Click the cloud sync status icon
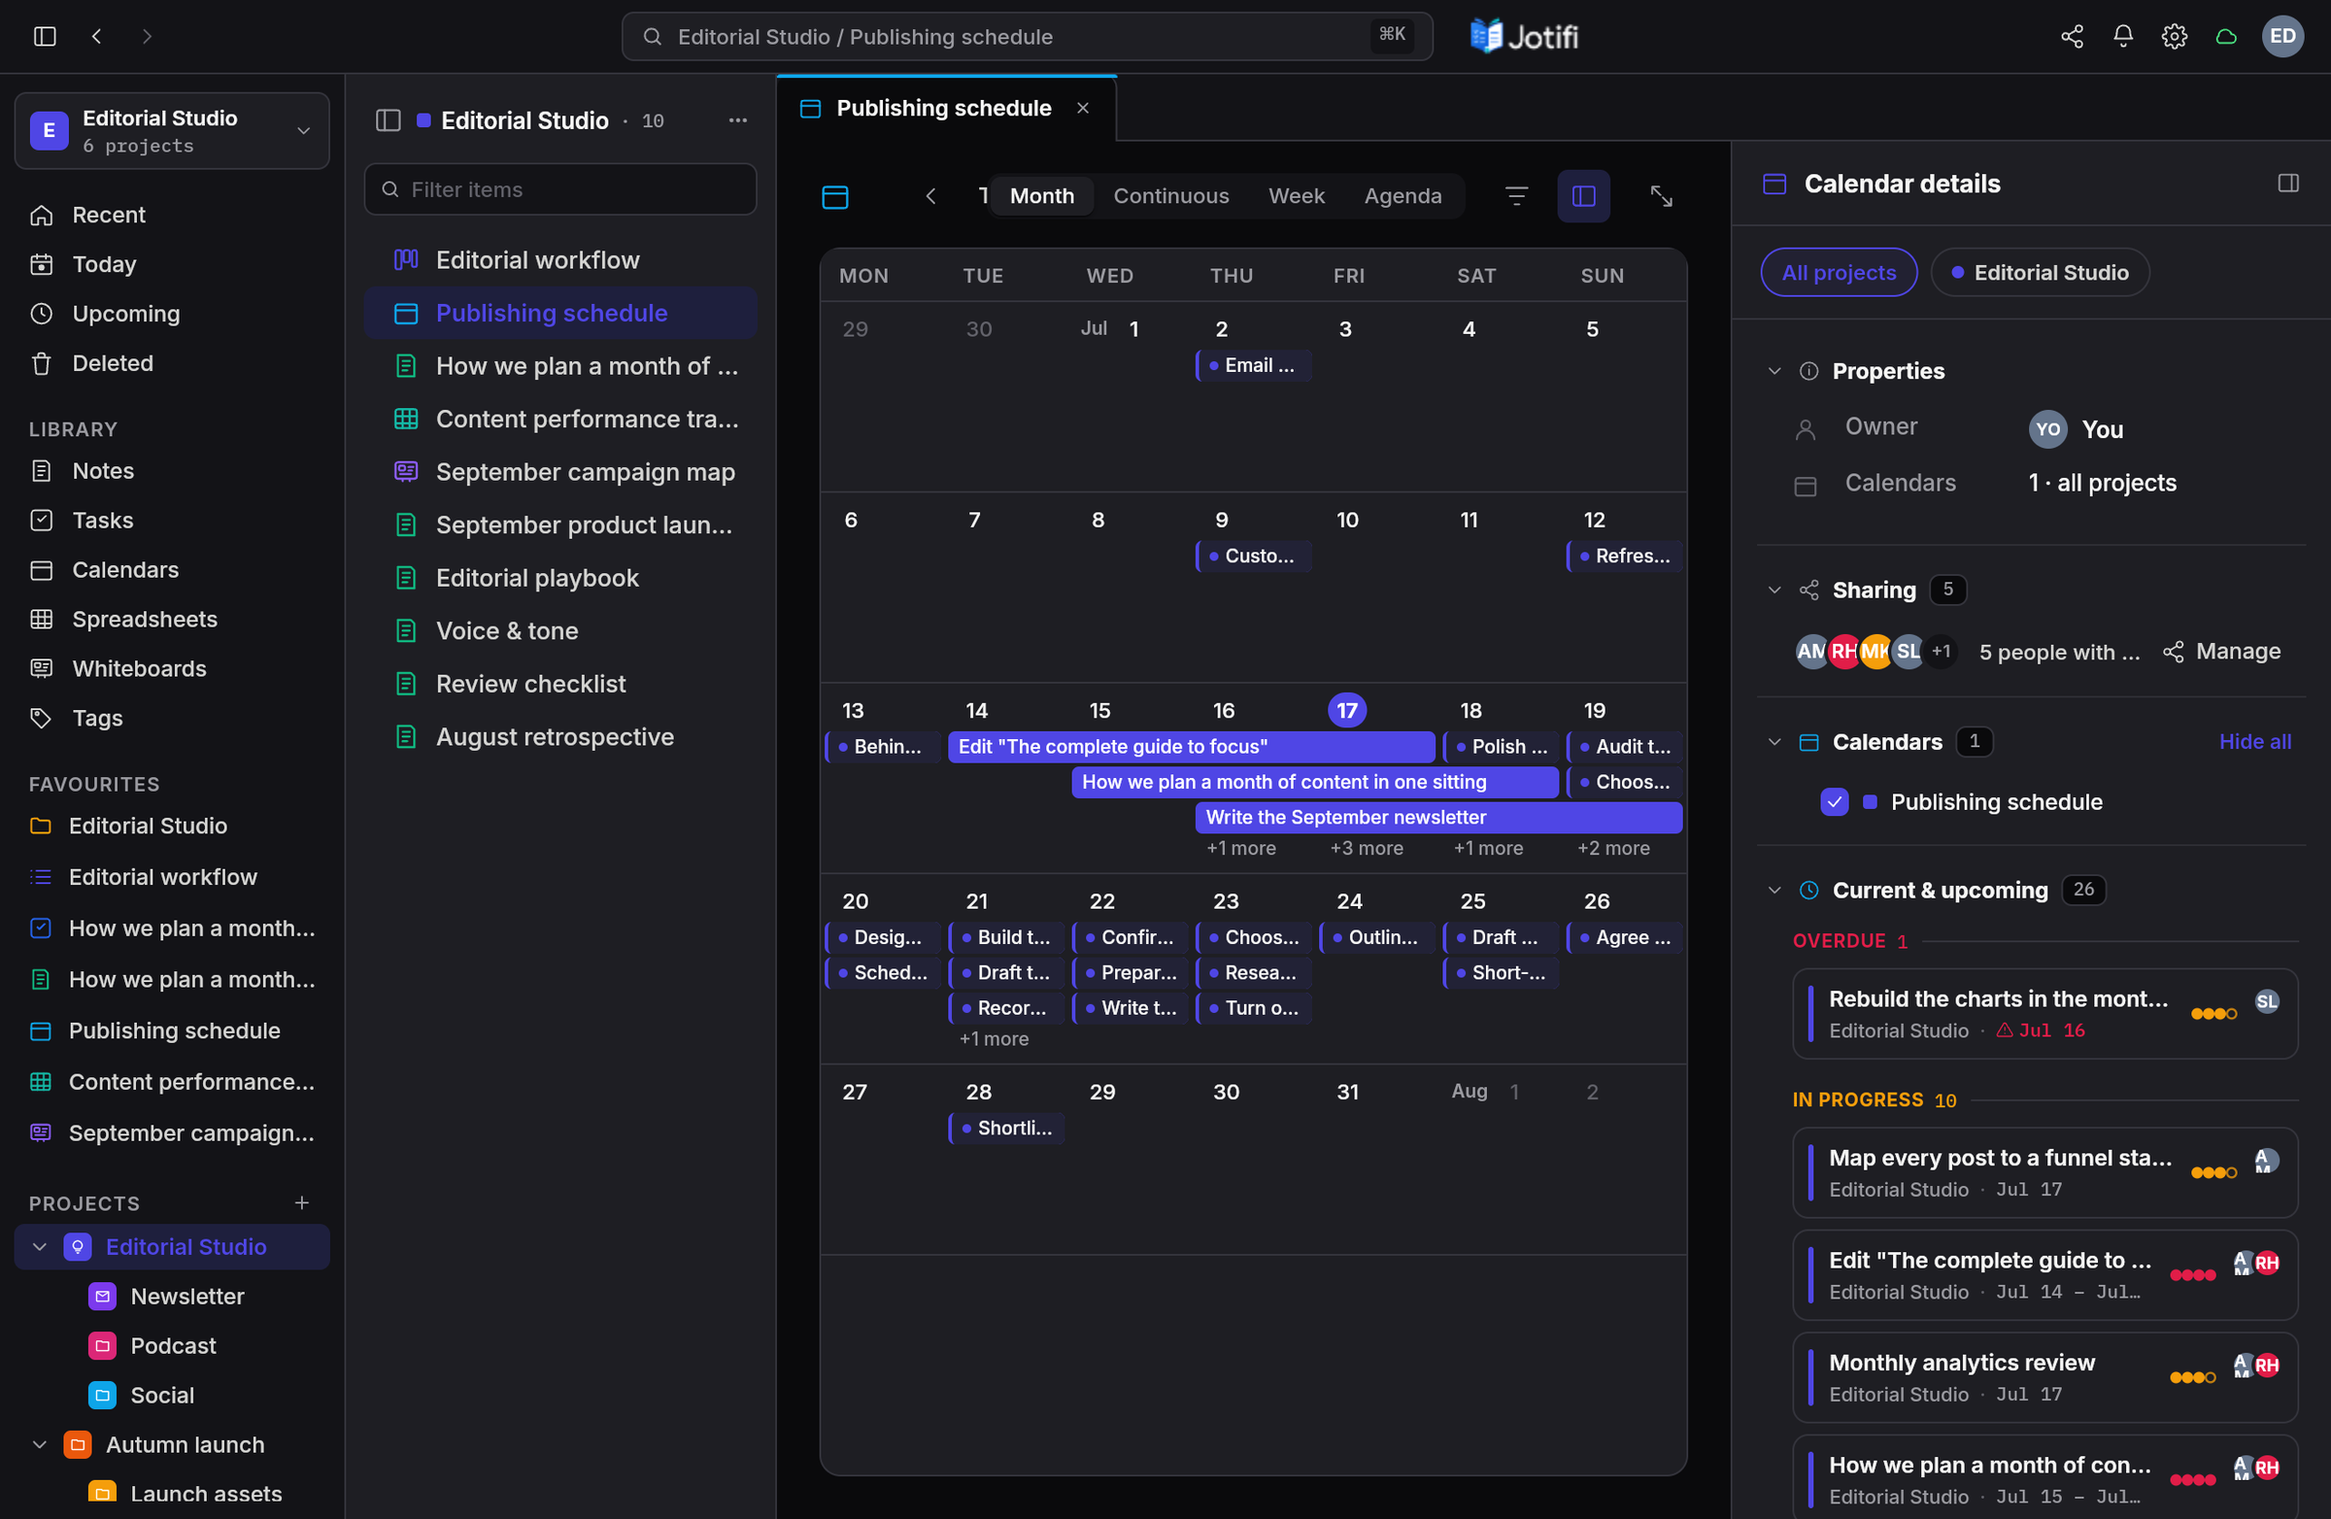2331x1519 pixels. 2226,36
